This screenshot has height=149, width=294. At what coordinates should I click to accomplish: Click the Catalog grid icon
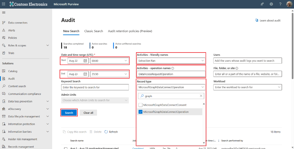(x=3, y=71)
